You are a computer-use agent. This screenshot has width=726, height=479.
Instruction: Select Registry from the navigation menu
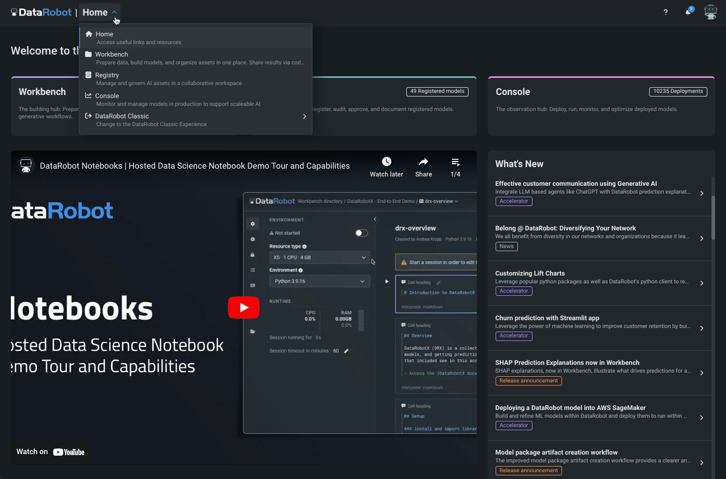pyautogui.click(x=107, y=75)
